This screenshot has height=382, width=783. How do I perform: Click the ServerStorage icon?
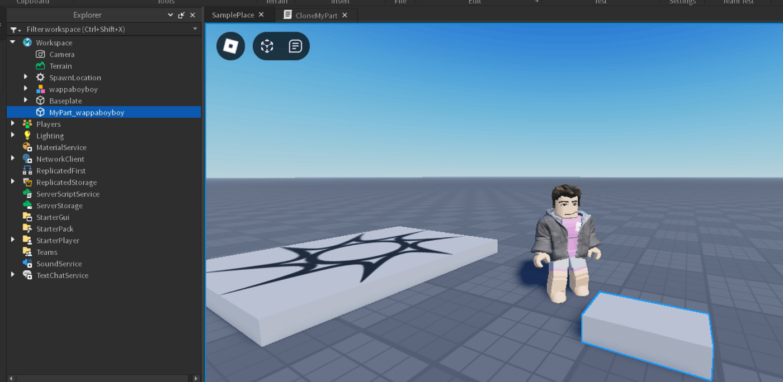coord(27,206)
